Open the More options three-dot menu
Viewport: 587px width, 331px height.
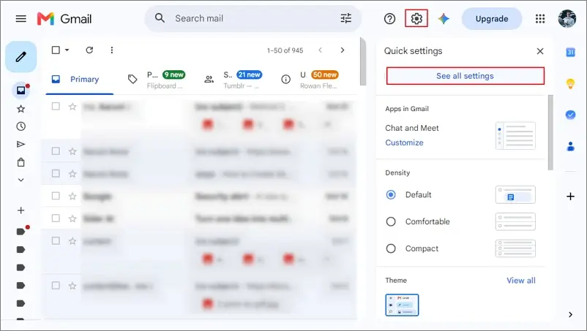[111, 50]
